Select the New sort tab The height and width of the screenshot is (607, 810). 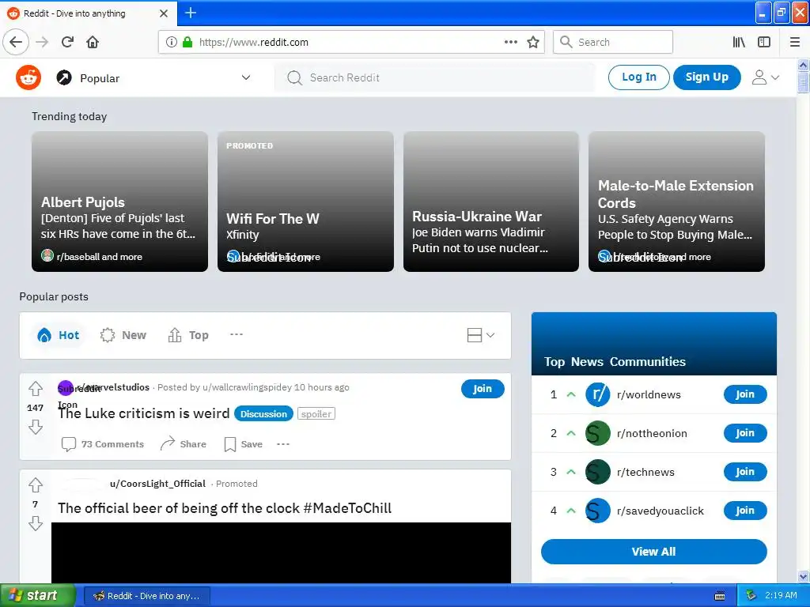point(123,335)
